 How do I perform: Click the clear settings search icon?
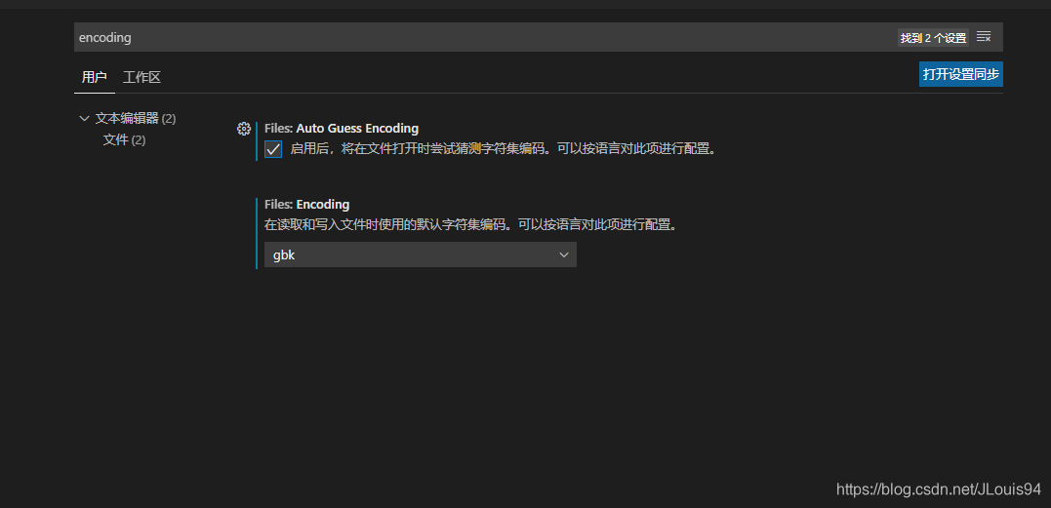(x=984, y=37)
